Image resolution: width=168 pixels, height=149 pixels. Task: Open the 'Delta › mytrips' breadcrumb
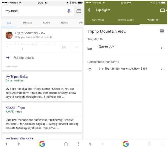click(14, 81)
